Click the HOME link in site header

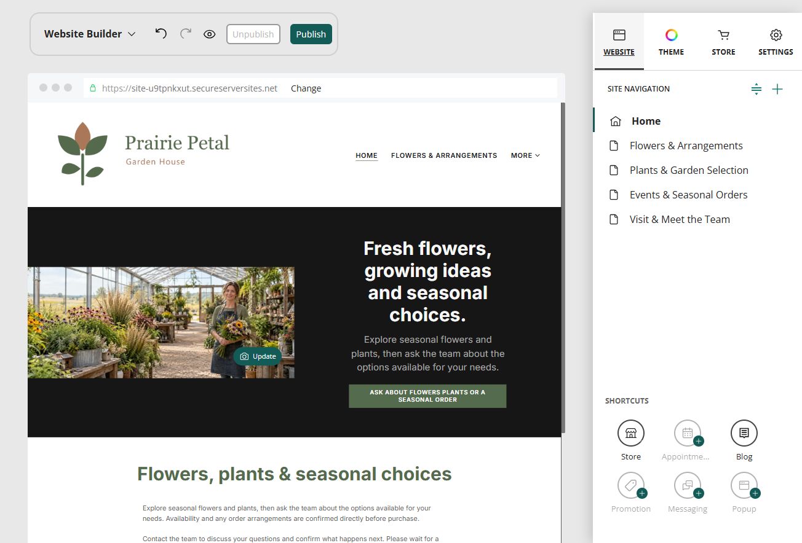pyautogui.click(x=367, y=155)
